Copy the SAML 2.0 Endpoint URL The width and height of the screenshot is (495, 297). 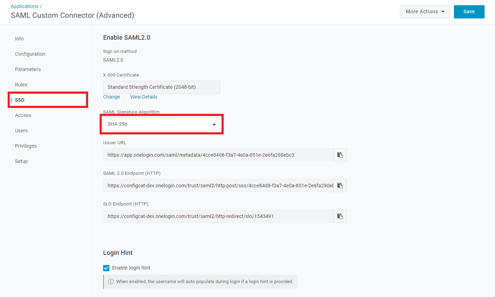coord(340,185)
